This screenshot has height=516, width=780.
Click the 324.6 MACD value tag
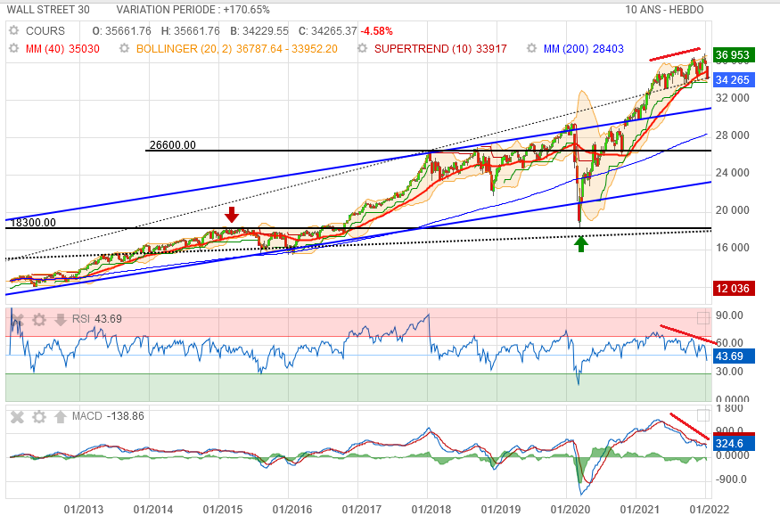click(735, 444)
